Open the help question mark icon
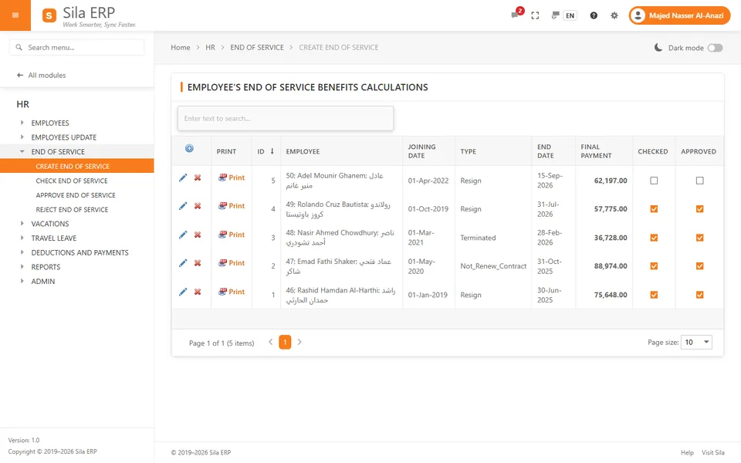The image size is (741, 463). tap(594, 15)
